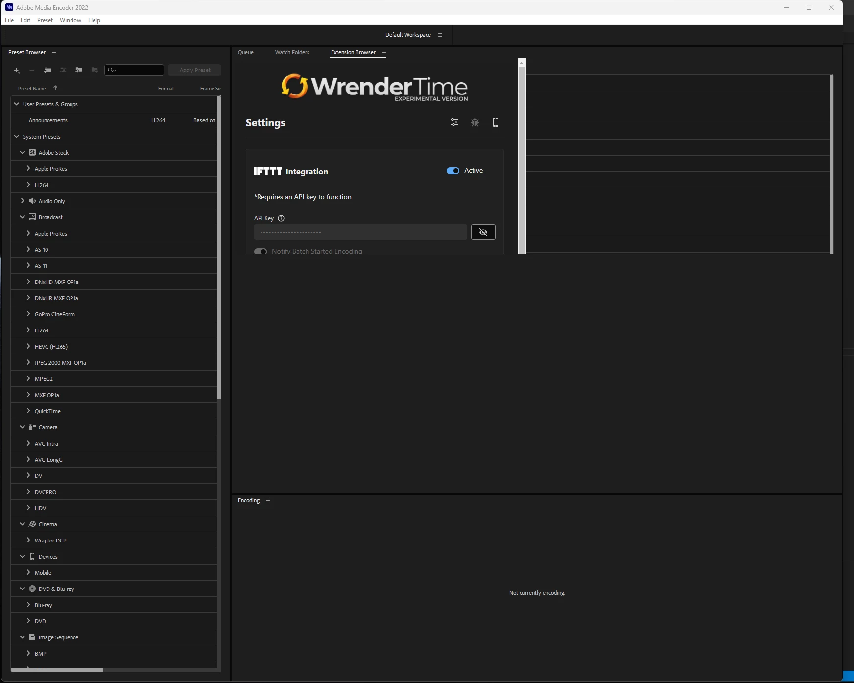
Task: Open the Preset Browser panel menu icon
Action: coord(54,52)
